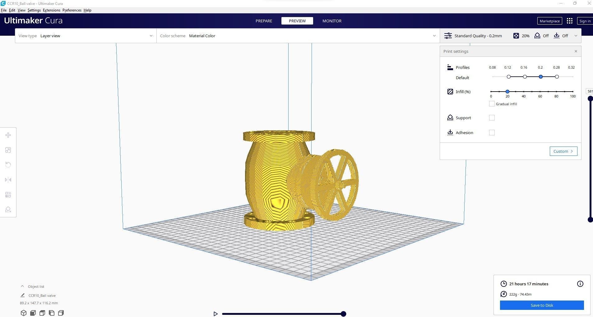This screenshot has height=317, width=593.
Task: Select the Rotate tool
Action: [x=8, y=165]
